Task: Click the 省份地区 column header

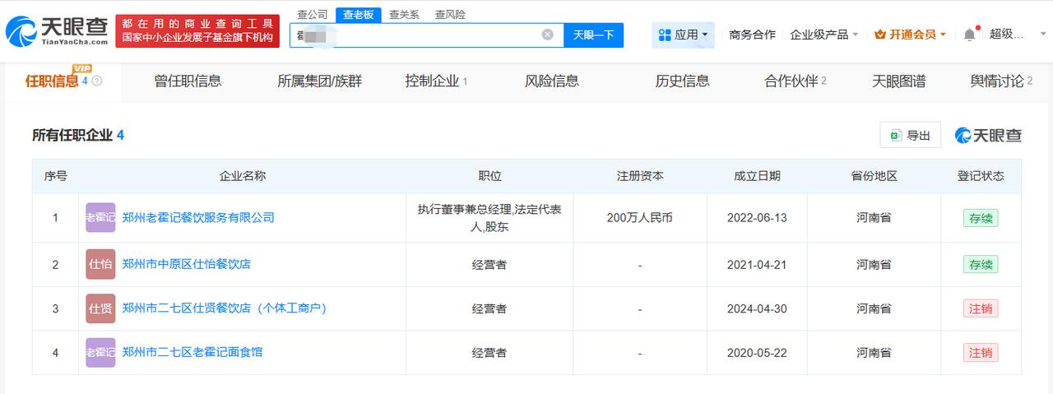Action: [874, 176]
